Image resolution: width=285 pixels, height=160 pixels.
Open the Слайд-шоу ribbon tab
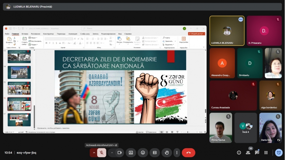(x=85, y=34)
